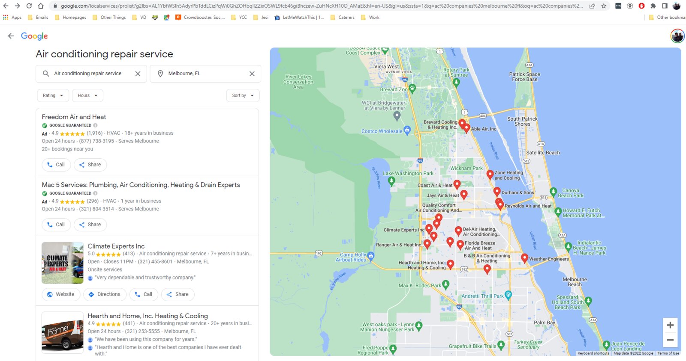Return to the previous Google page using the arrow

[x=11, y=36]
